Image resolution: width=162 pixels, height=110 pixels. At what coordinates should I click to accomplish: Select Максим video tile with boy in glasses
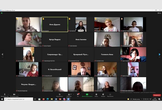point(133,24)
